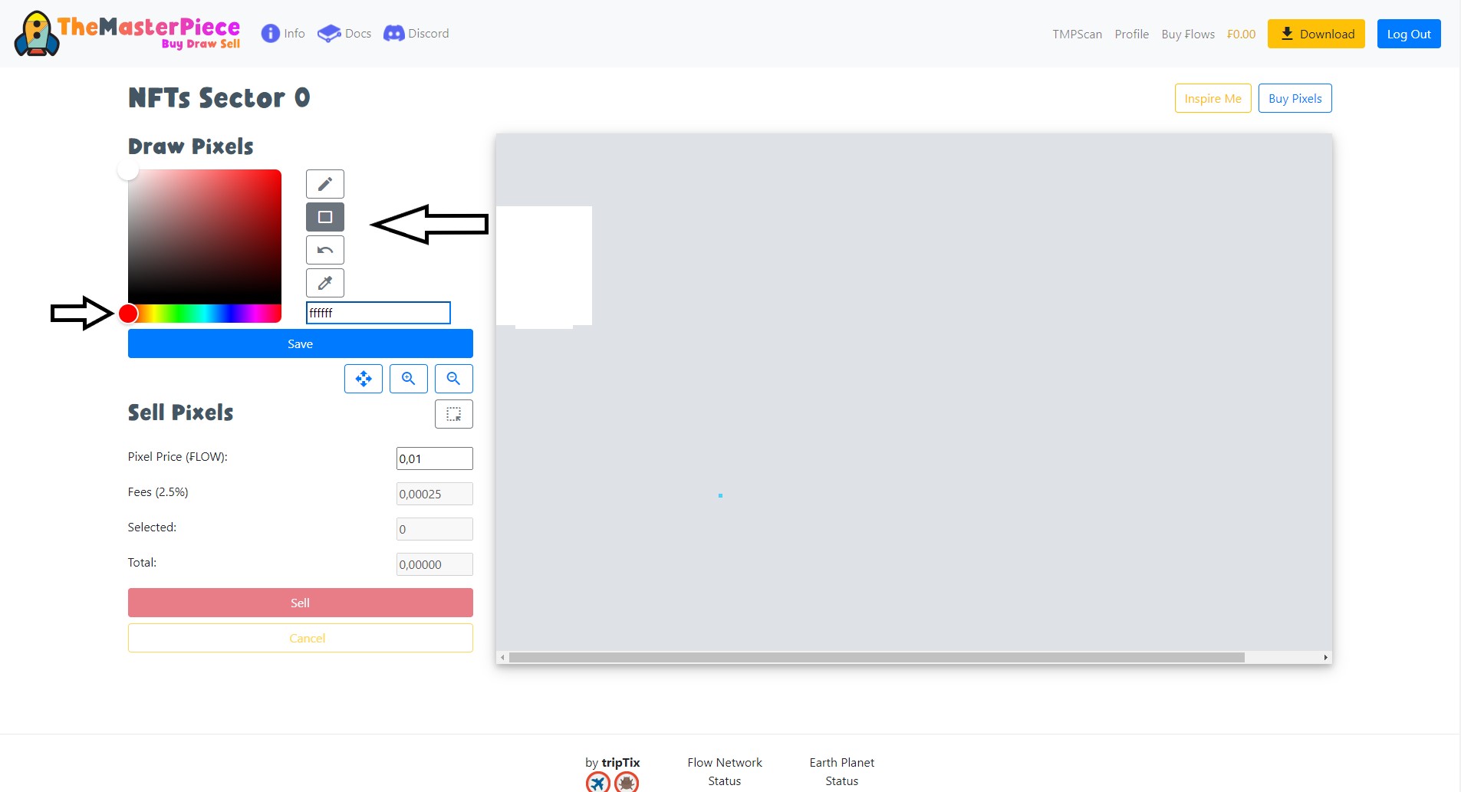Screen dimensions: 1461x792
Task: Click the Flow Network Status text
Action: click(x=725, y=772)
